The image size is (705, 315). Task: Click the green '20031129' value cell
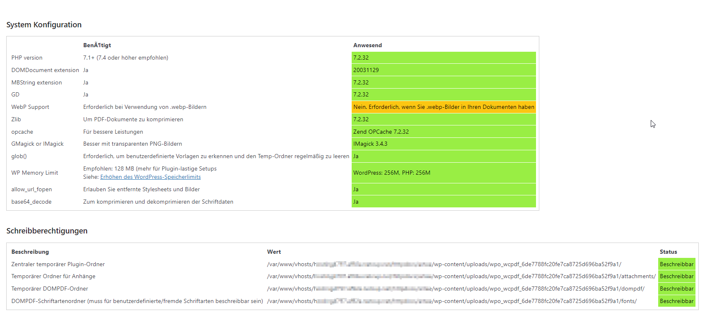[444, 70]
